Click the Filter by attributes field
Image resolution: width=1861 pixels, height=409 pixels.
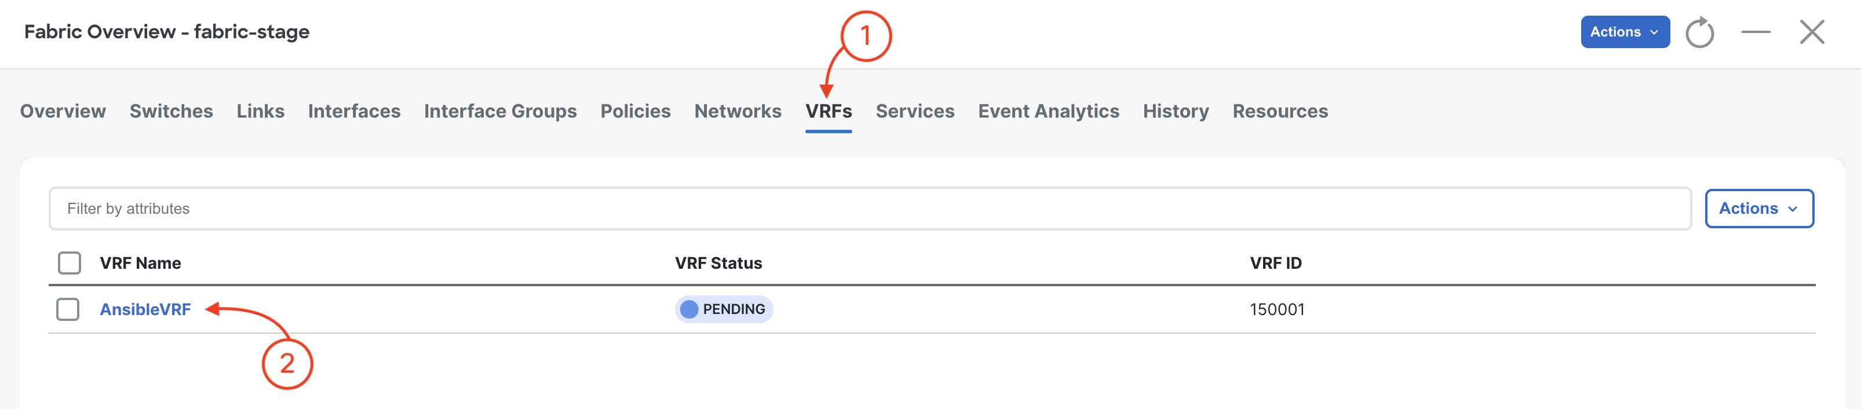[870, 209]
